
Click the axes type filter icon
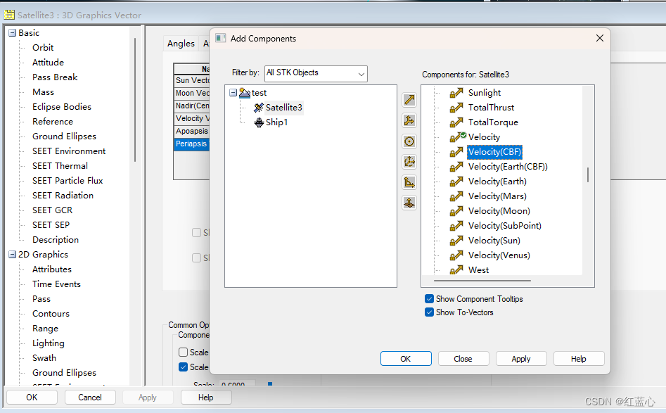pos(409,121)
